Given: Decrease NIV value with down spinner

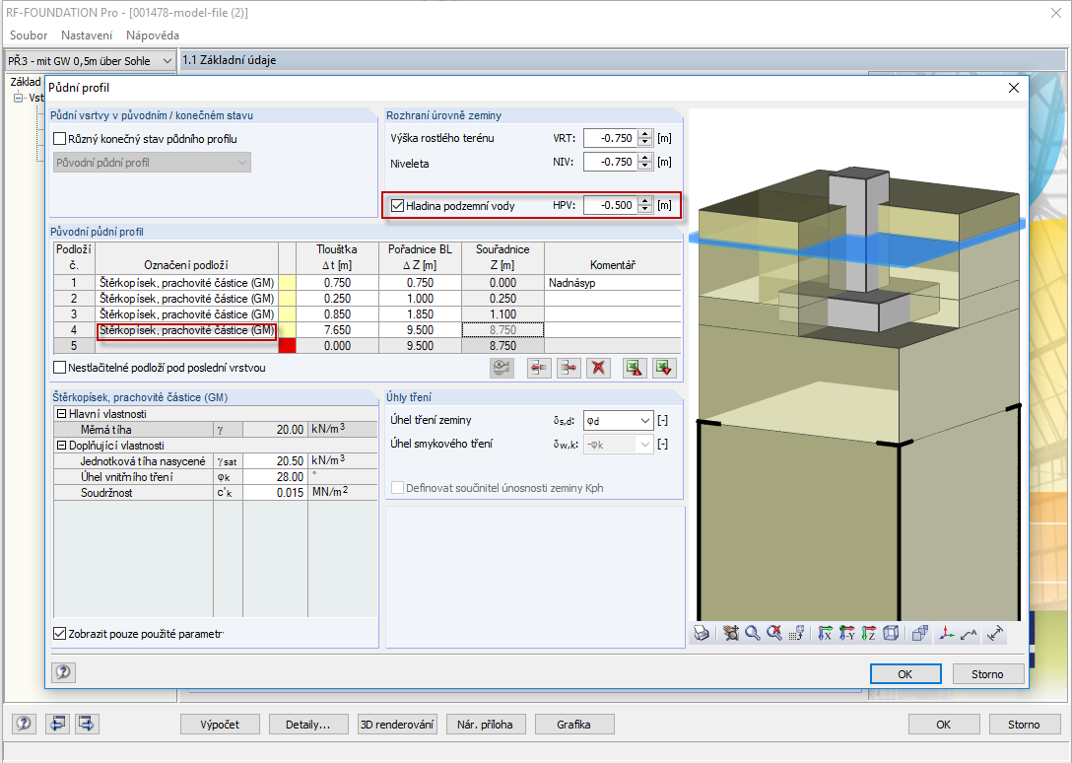Looking at the screenshot, I should coord(645,167).
